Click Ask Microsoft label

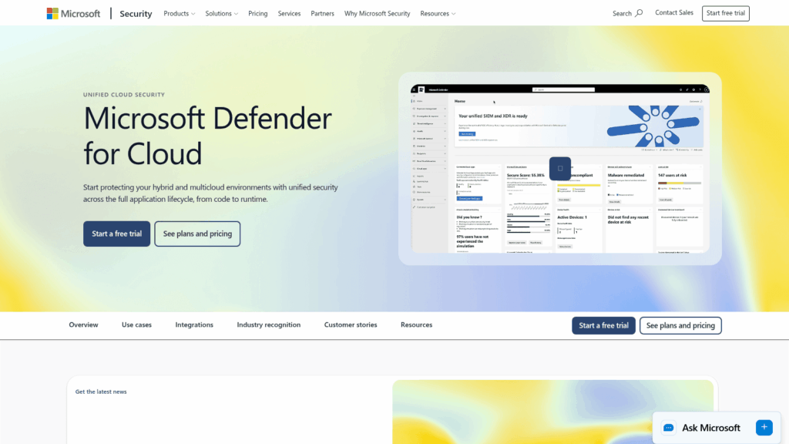point(710,428)
